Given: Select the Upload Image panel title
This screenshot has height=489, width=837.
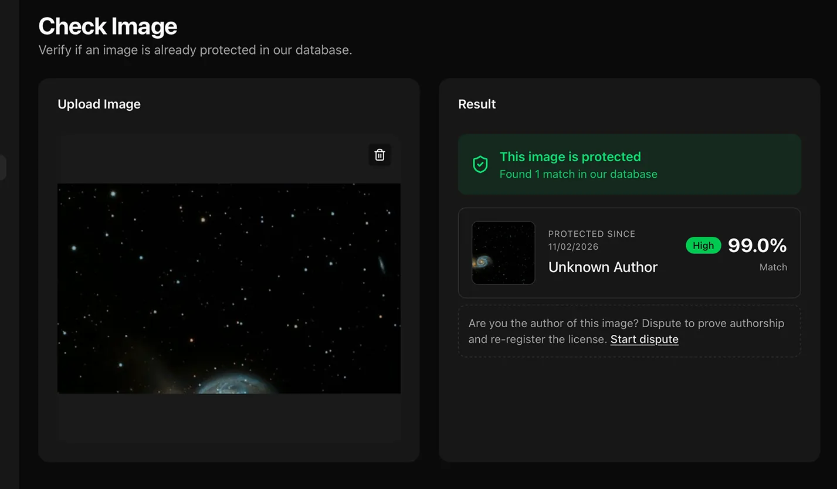Looking at the screenshot, I should tap(99, 104).
